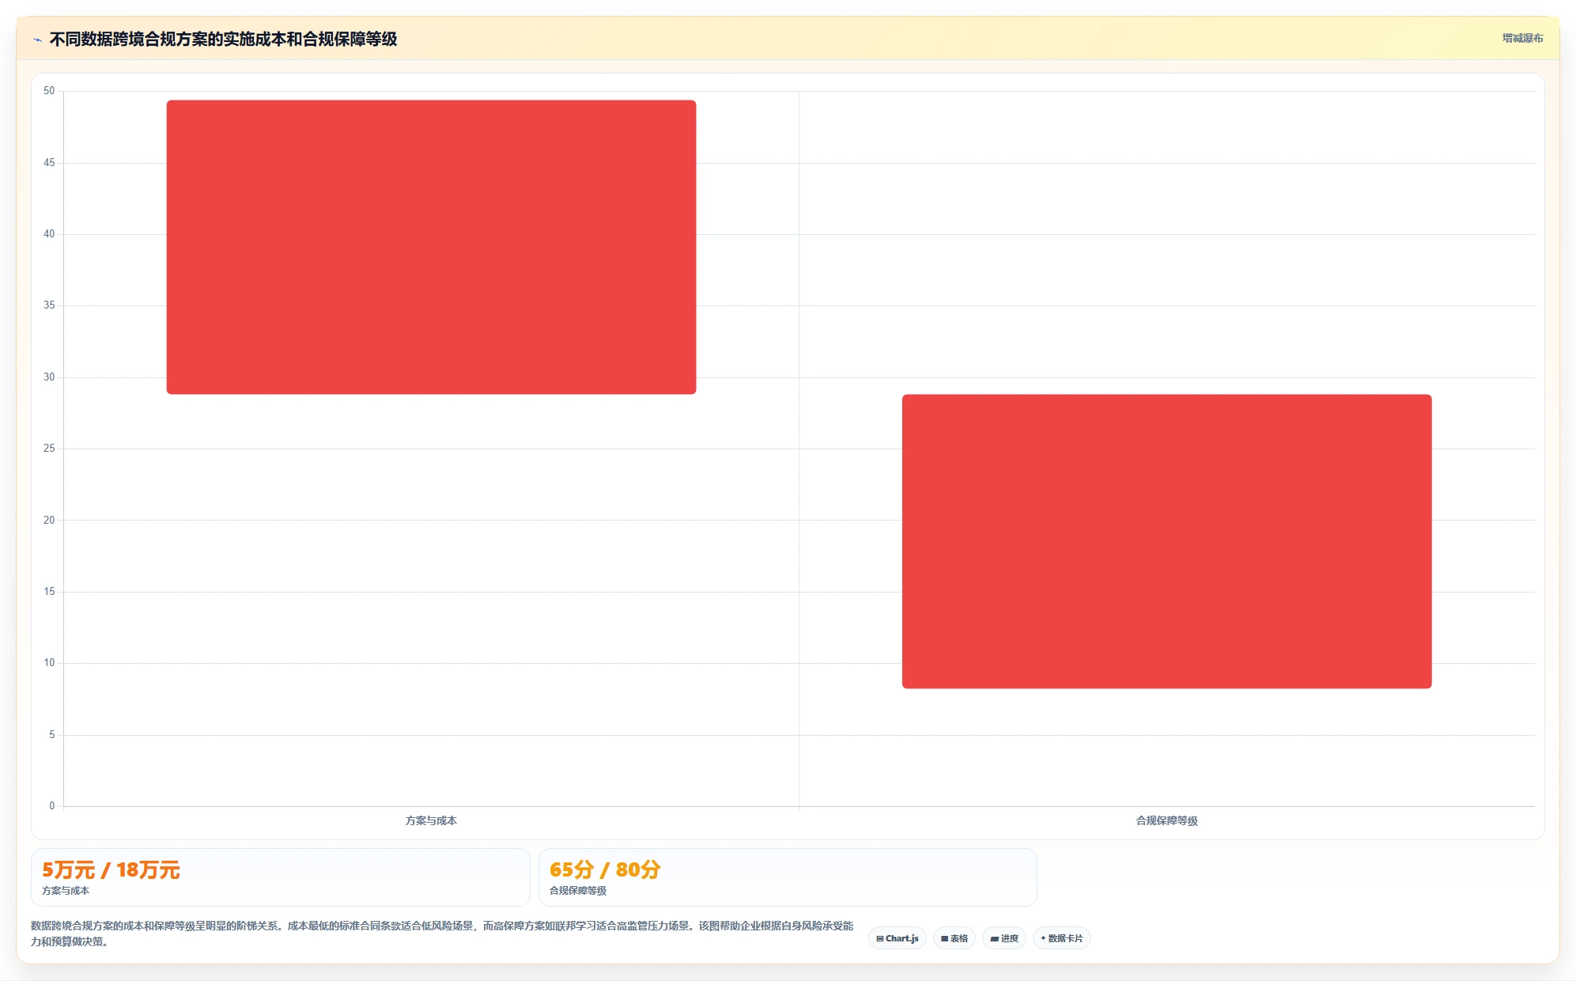Select the 进度 tag

(x=1004, y=938)
